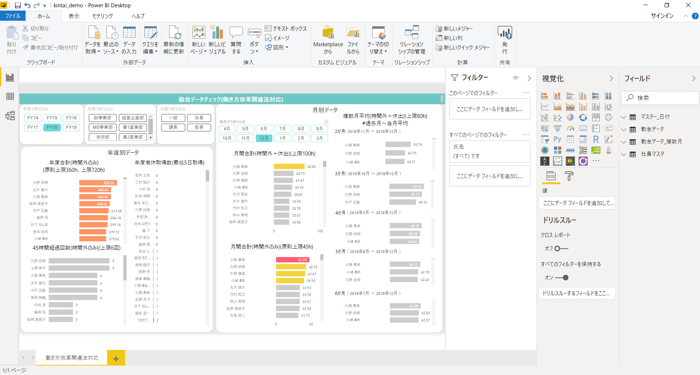Click New Column (新しい列)

449,38
